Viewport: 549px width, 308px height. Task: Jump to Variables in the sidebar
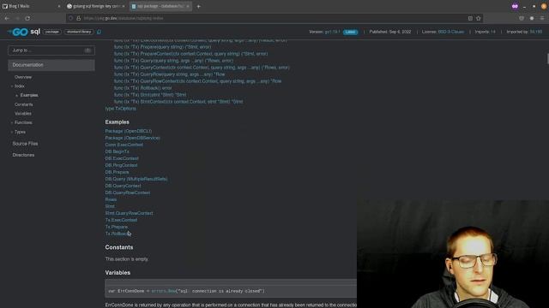(23, 114)
